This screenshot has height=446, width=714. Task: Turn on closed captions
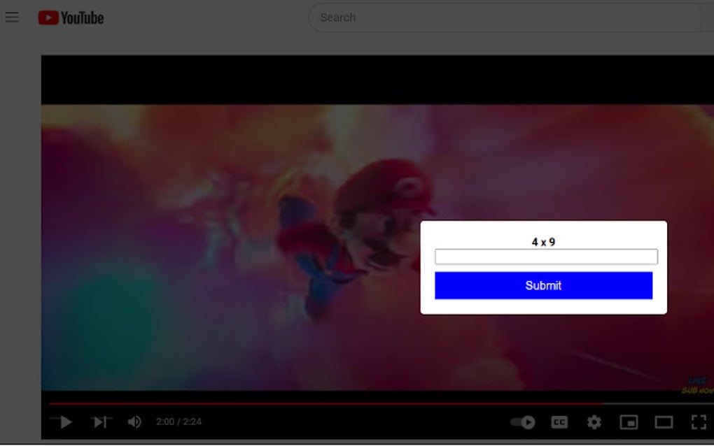[x=559, y=422]
